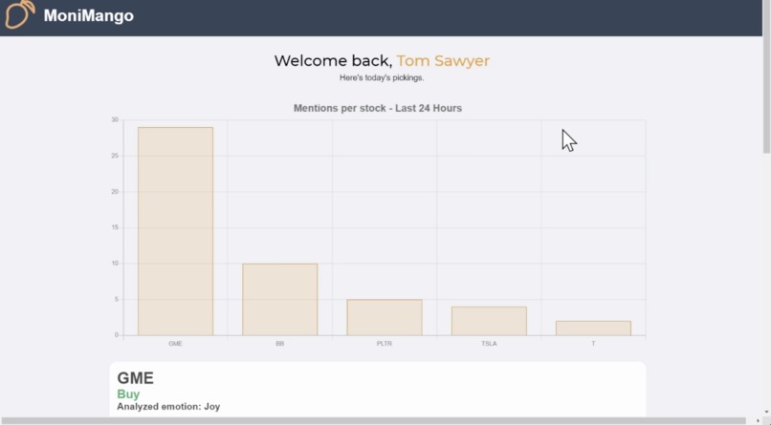The width and height of the screenshot is (771, 425).
Task: Select the GME bar in chart
Action: point(176,231)
